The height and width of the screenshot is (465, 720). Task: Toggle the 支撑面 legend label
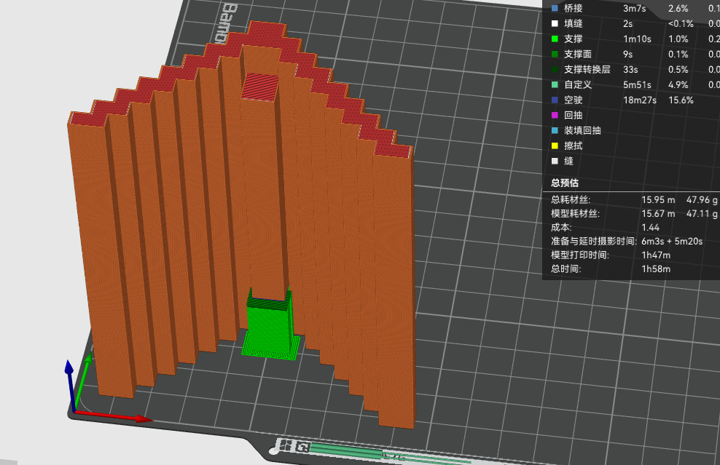tap(578, 54)
